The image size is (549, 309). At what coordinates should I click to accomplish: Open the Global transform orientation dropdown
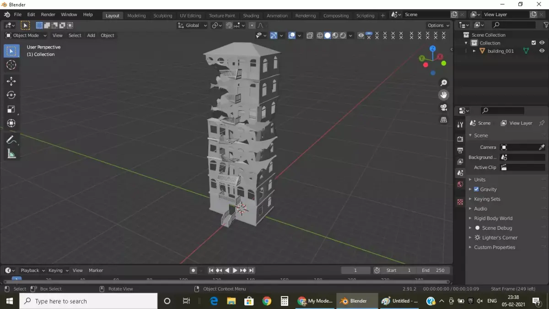pos(193,26)
